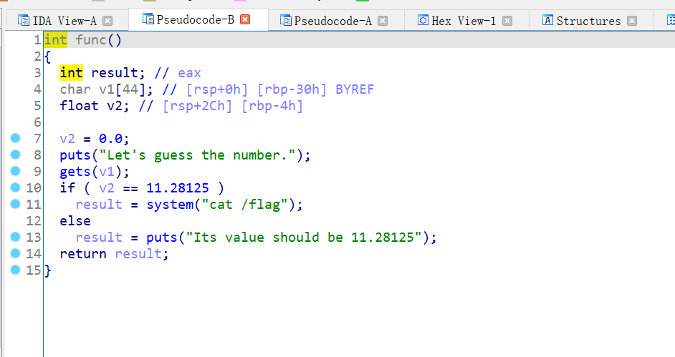This screenshot has width=675, height=357.
Task: Close the Pseudocode-B tab
Action: (245, 19)
